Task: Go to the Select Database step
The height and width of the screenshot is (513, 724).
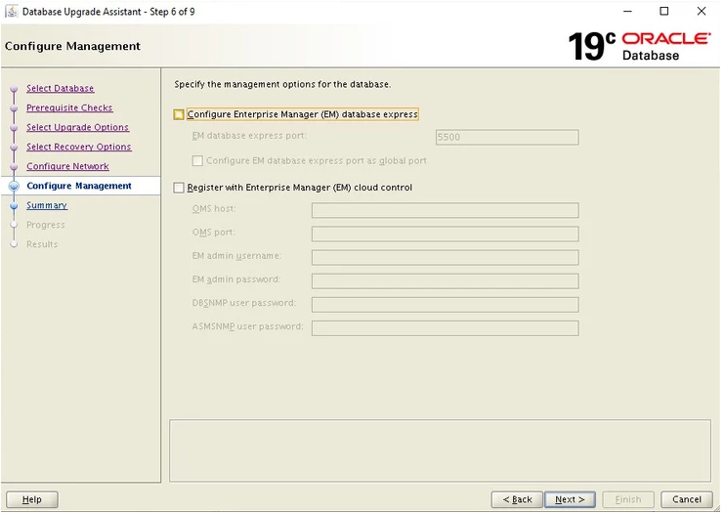Action: point(60,88)
